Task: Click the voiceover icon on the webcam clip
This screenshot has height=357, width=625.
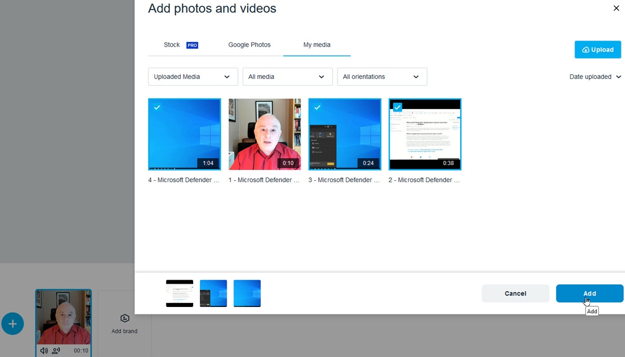Action: pyautogui.click(x=56, y=351)
